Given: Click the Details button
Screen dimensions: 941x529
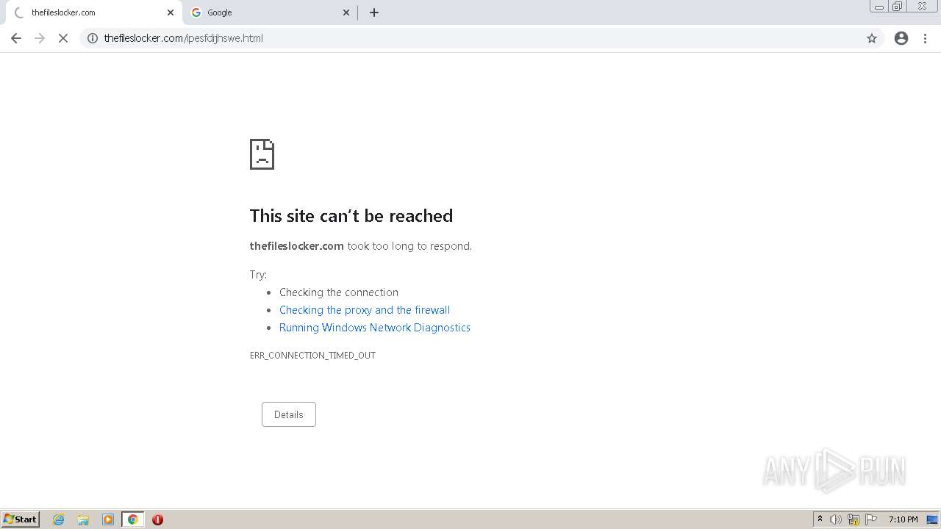Looking at the screenshot, I should 289,414.
